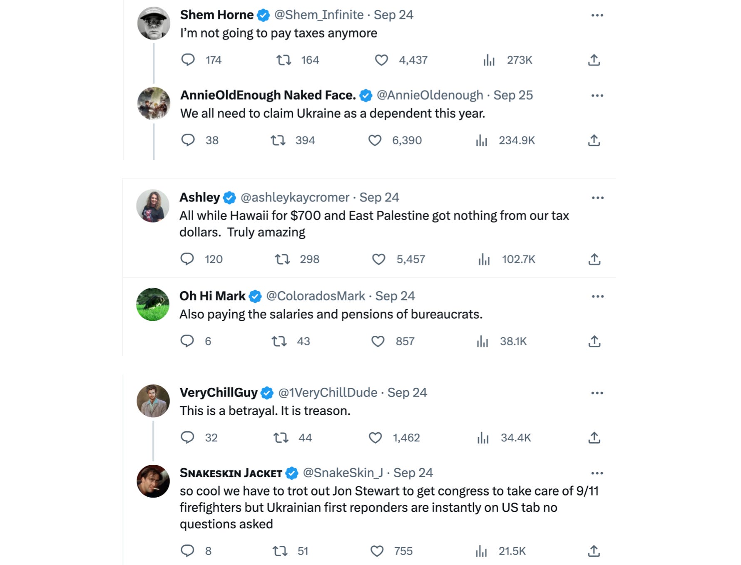Retweet VeryChillGuy's treason tweet

[x=281, y=438]
